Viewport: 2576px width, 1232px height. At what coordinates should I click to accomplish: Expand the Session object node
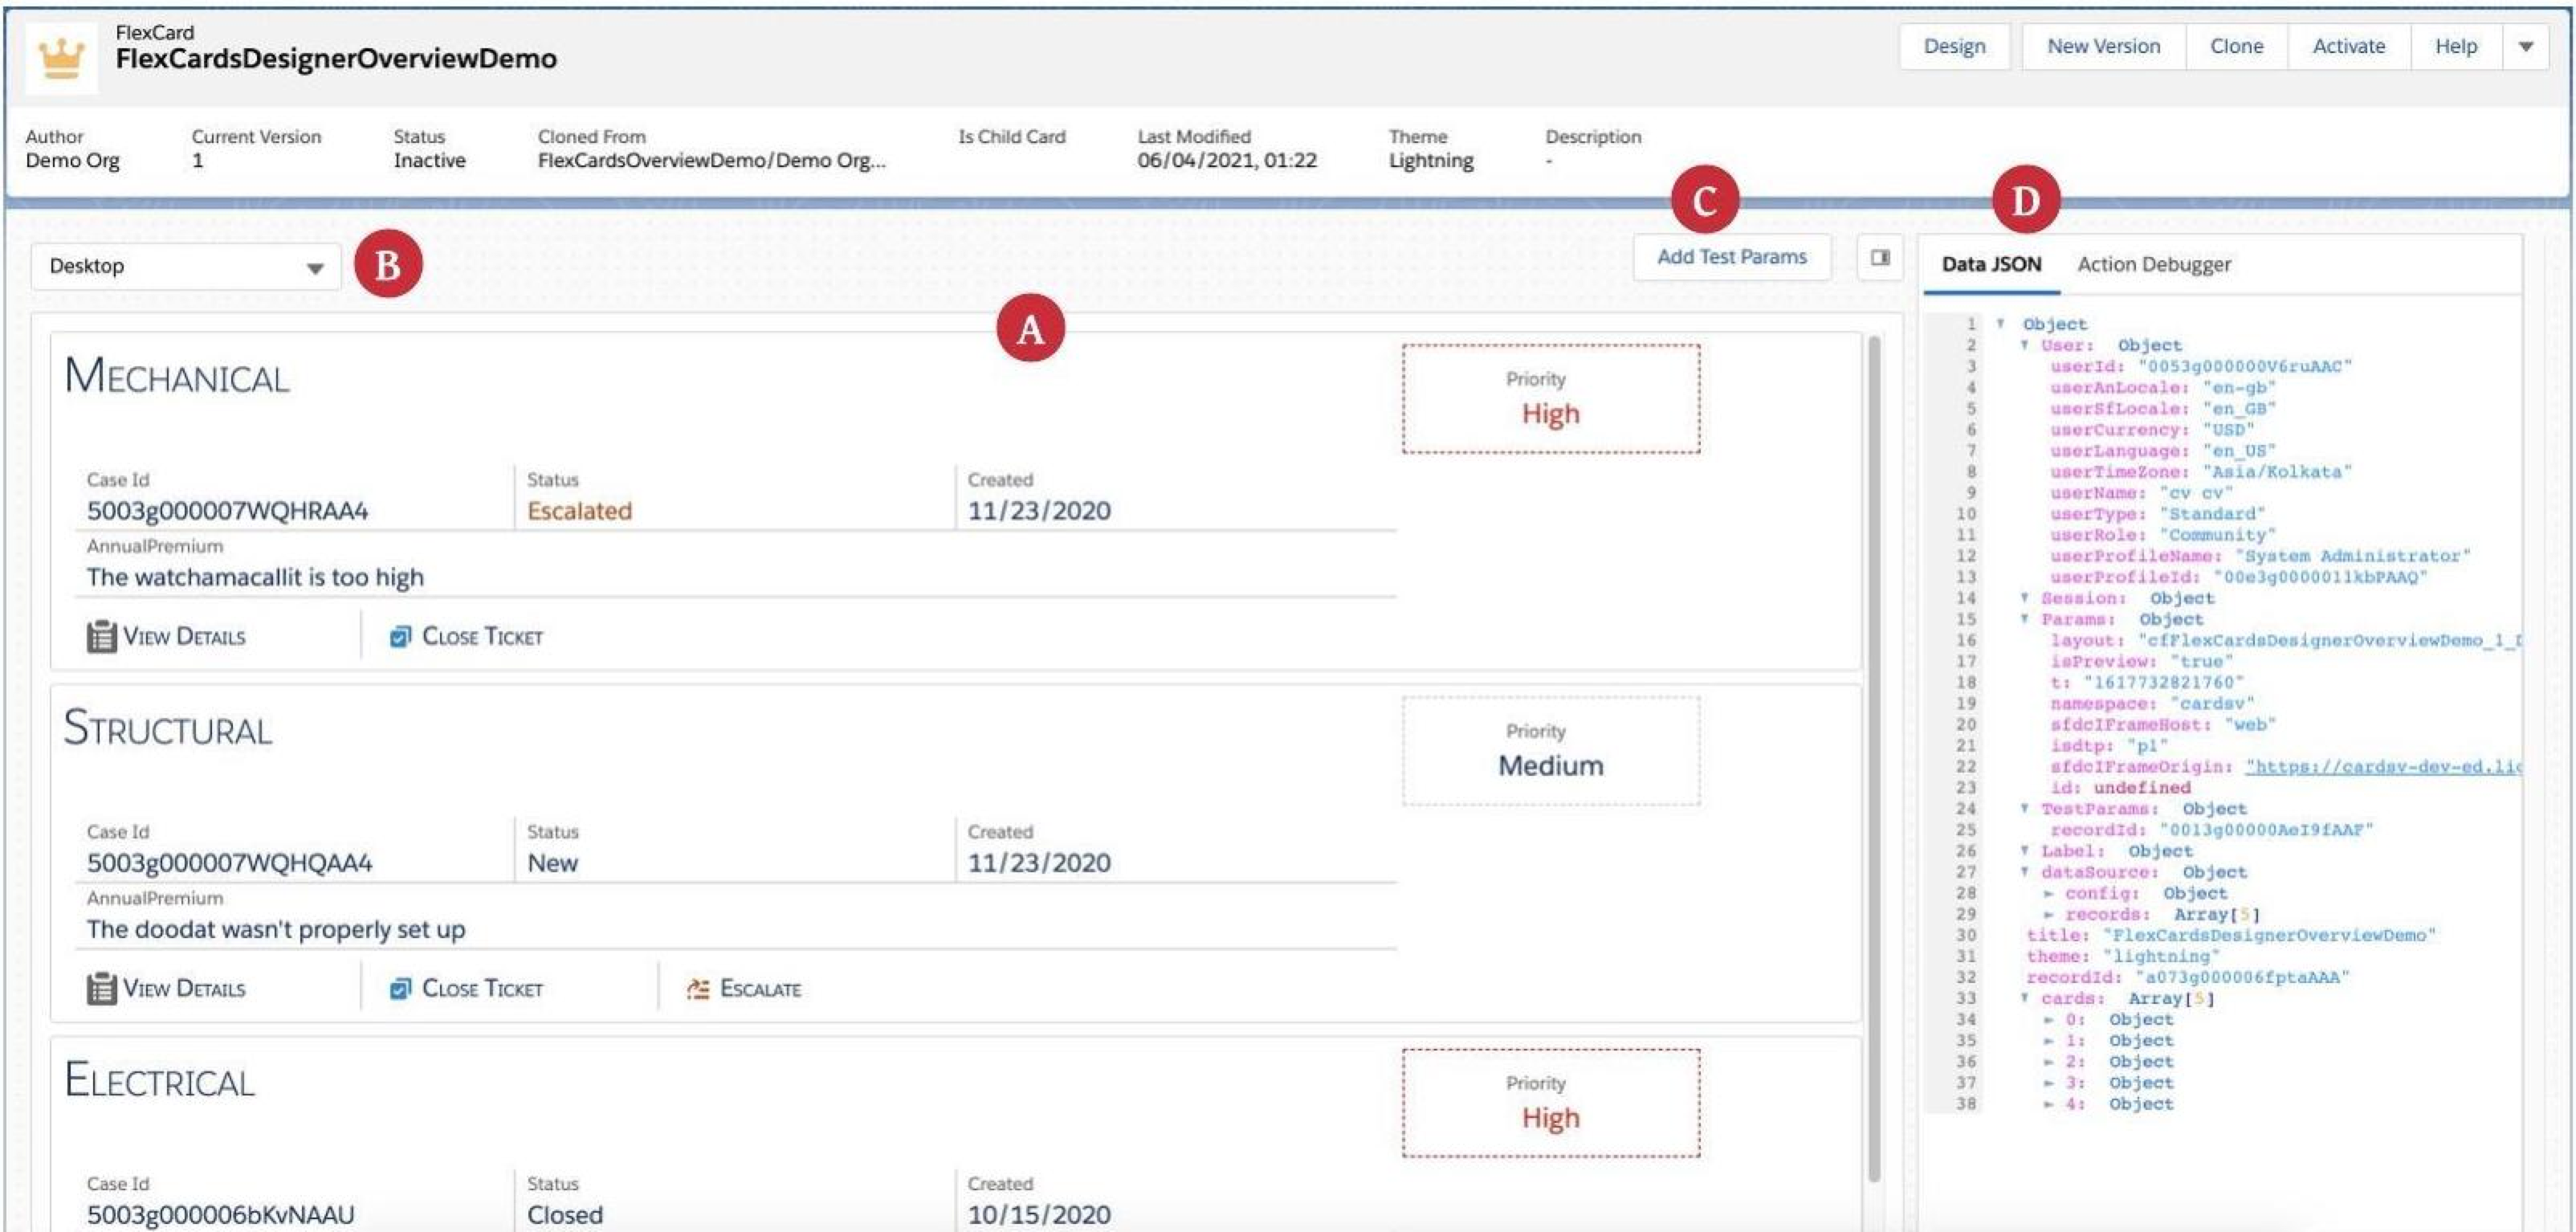2024,597
